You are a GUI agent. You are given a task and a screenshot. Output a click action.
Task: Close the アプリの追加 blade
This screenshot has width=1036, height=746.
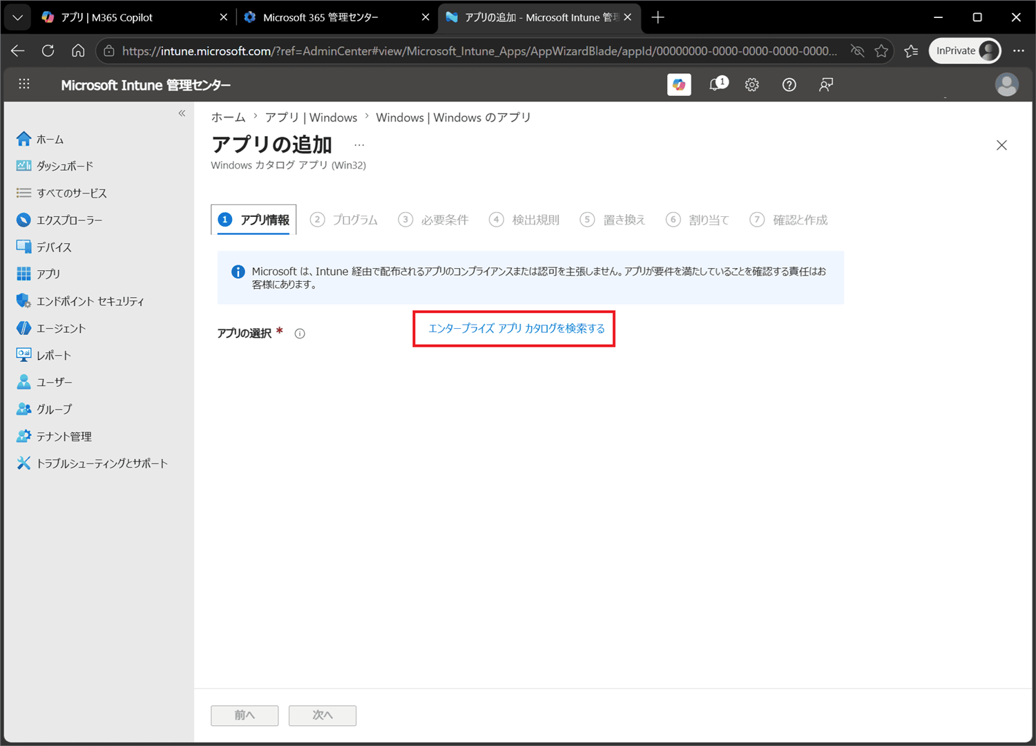click(1001, 145)
